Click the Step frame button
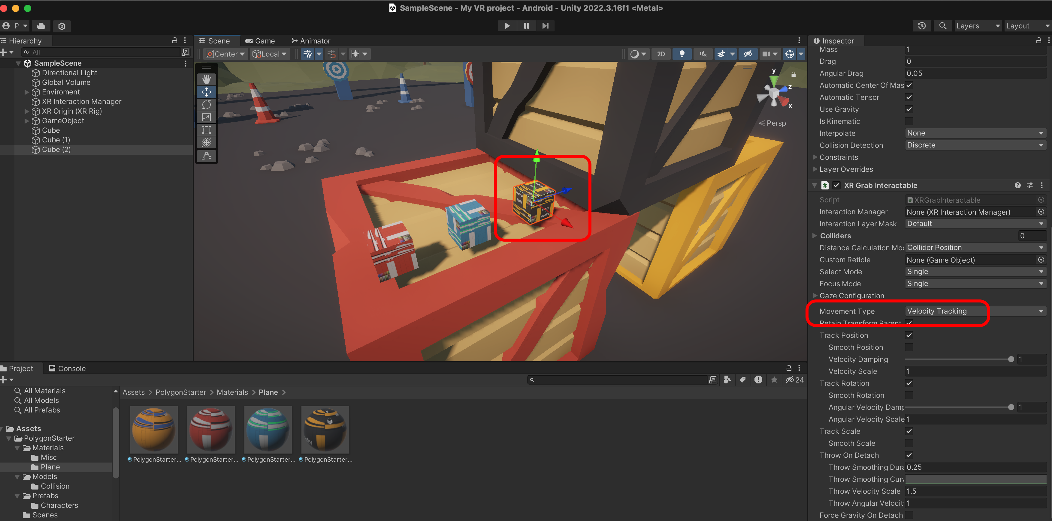1052x521 pixels. pos(545,26)
